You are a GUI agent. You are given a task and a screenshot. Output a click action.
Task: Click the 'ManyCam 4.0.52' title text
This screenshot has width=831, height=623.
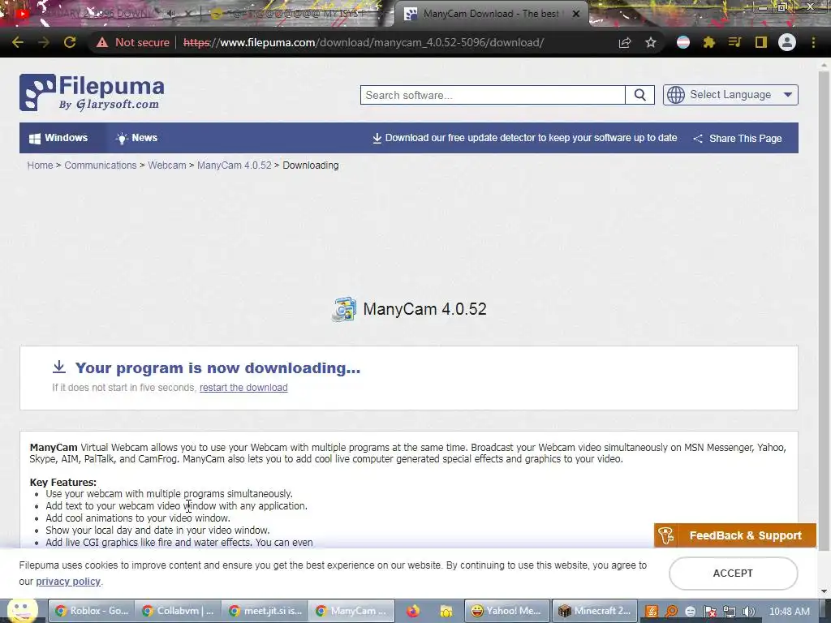[x=424, y=309]
